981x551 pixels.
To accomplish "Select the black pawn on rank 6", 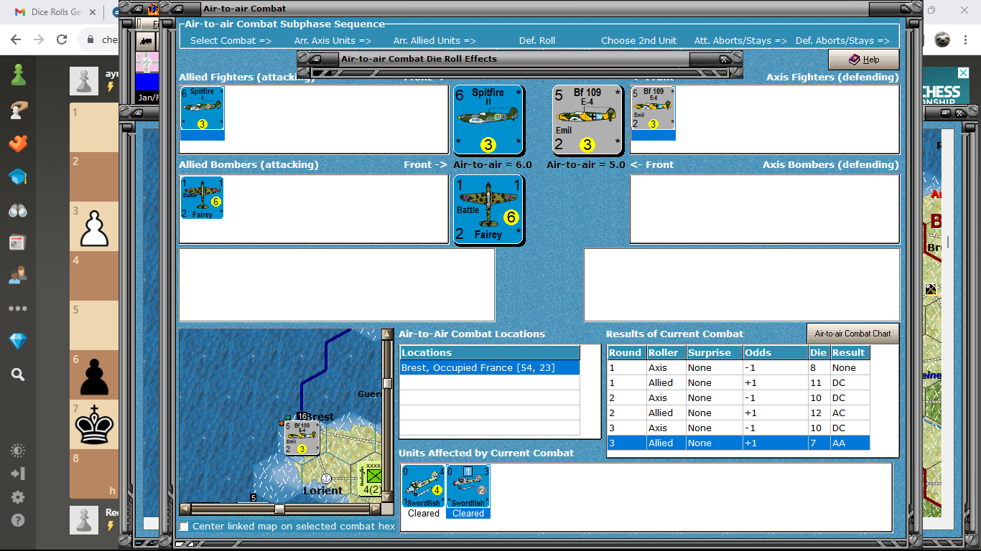I will click(94, 376).
